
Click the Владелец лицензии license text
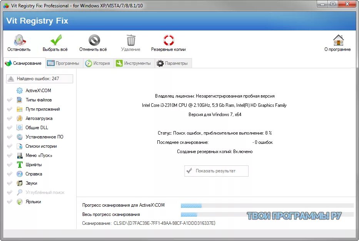(x=215, y=96)
